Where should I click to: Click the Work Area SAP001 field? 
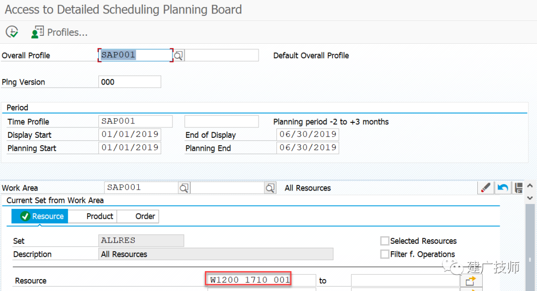141,188
